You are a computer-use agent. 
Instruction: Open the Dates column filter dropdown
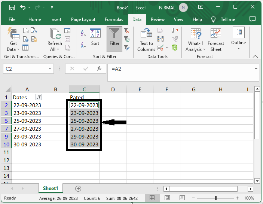[39, 97]
